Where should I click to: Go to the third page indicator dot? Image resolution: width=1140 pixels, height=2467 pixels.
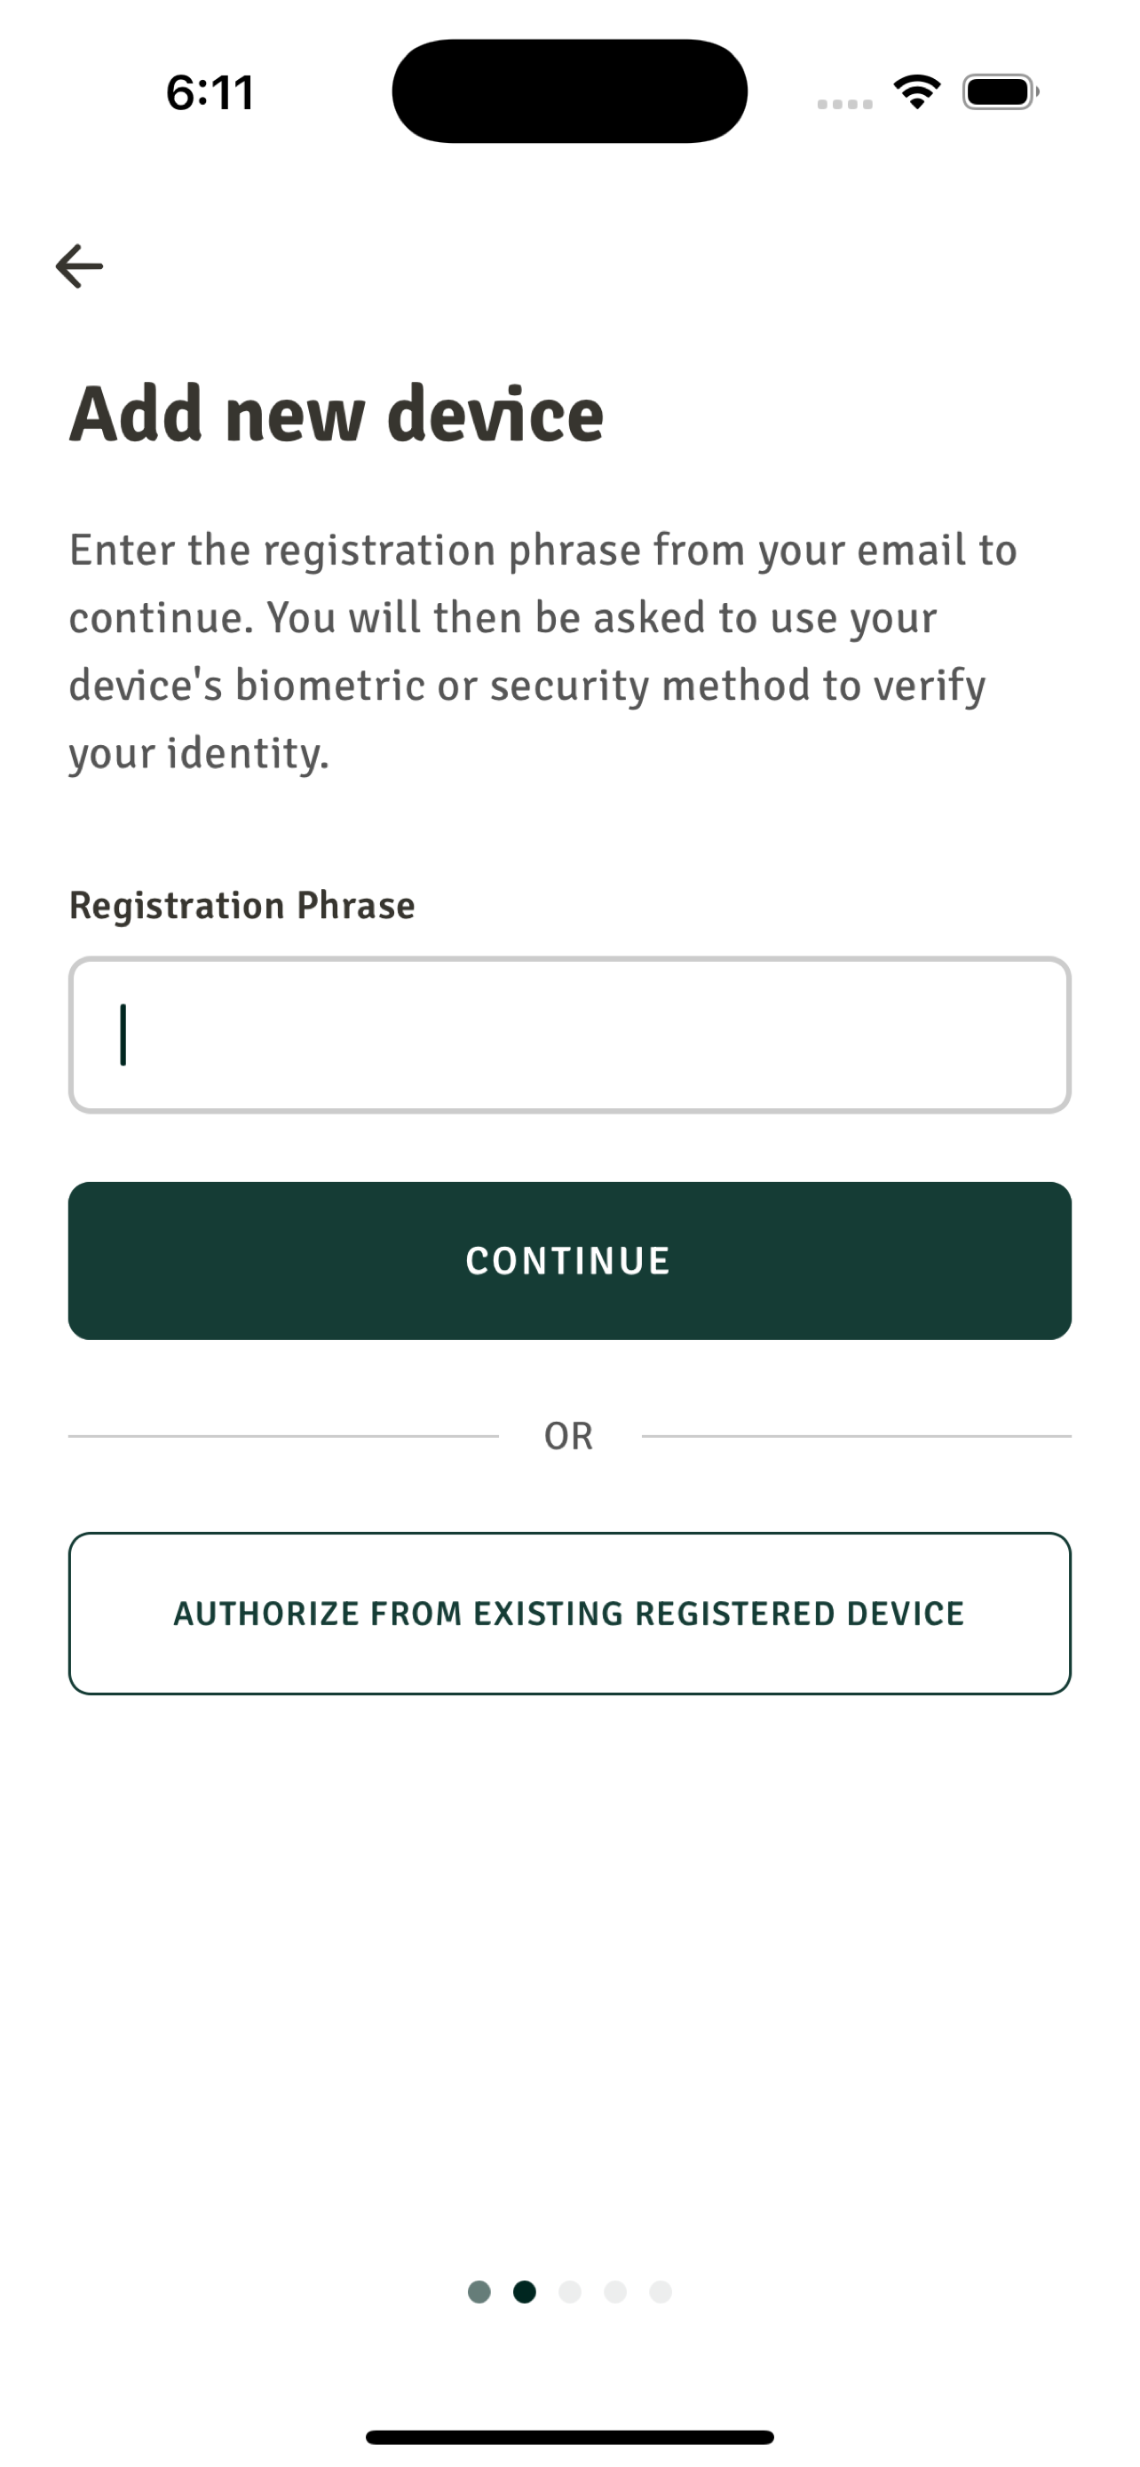(569, 2292)
